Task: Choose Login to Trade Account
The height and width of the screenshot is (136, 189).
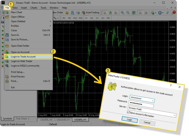Action: 23,56
